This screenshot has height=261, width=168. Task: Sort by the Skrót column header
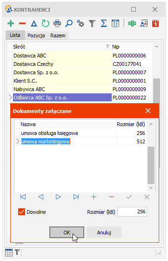coord(62,47)
